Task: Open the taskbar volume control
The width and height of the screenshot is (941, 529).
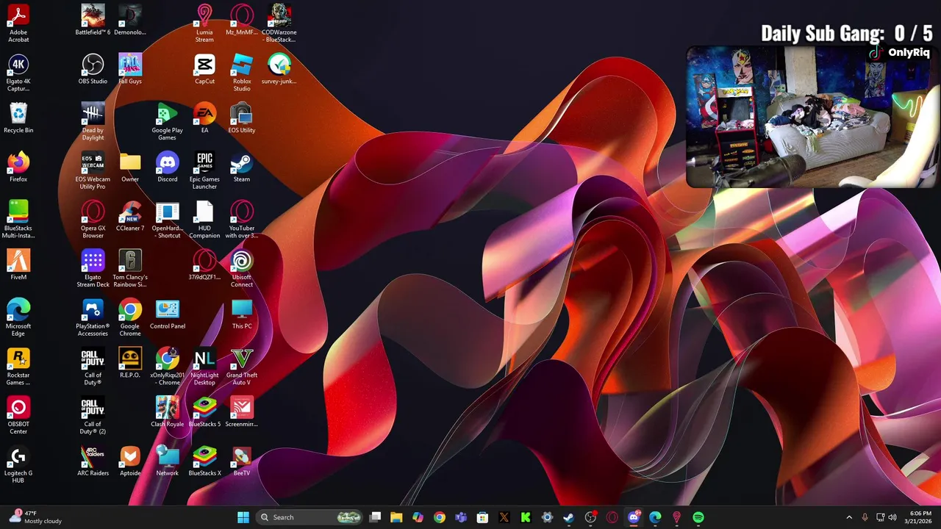Action: [892, 517]
